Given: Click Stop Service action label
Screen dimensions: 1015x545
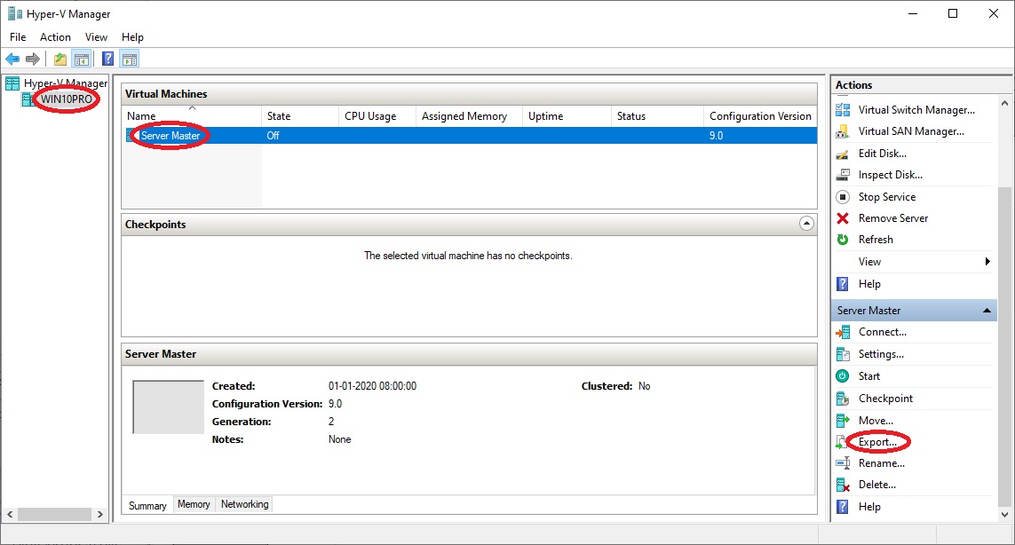Looking at the screenshot, I should pos(887,197).
